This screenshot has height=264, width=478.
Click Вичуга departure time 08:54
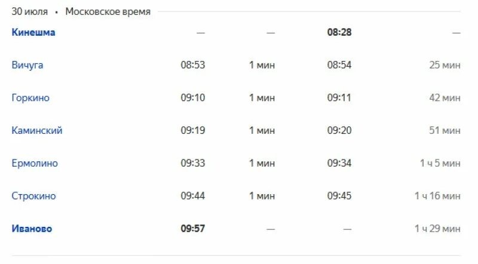339,65
